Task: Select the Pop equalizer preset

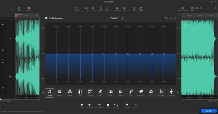Action: click(100, 93)
